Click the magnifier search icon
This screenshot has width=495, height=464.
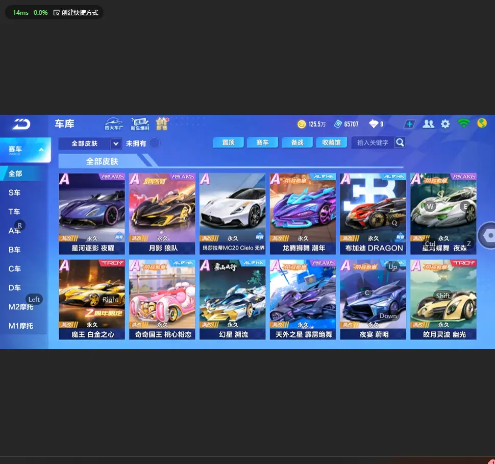click(400, 143)
